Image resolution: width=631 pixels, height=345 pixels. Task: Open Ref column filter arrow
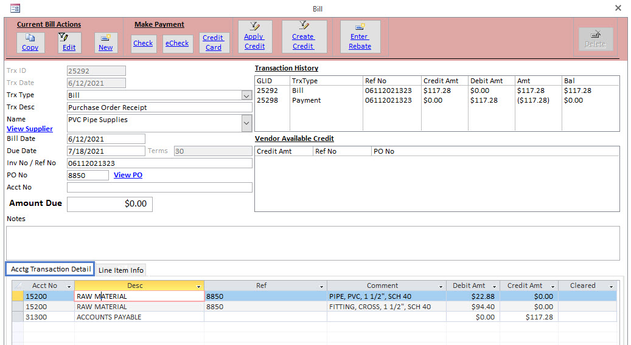click(321, 286)
